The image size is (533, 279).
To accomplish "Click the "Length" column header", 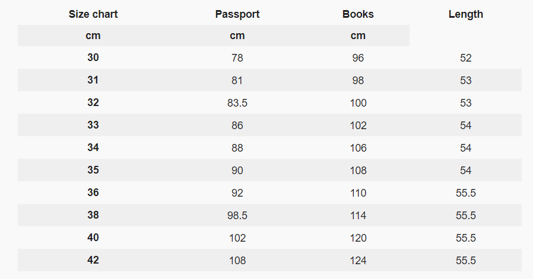I will click(465, 14).
